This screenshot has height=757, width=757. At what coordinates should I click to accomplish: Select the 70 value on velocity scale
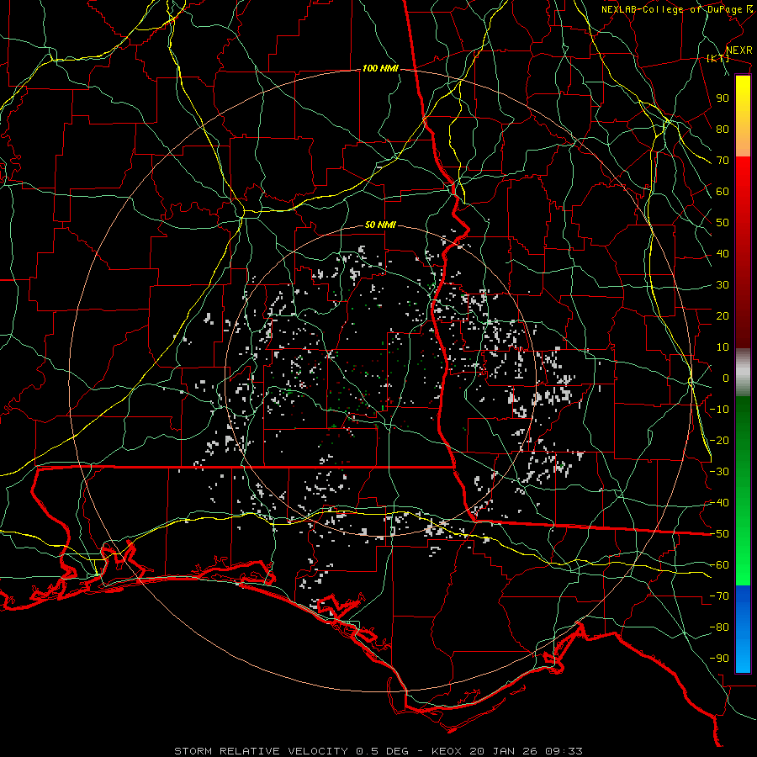point(723,161)
